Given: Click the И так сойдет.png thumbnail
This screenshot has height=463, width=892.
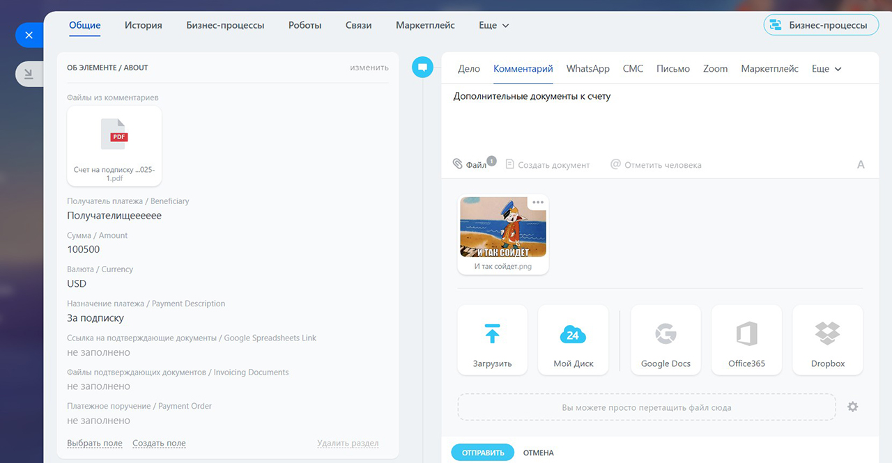Looking at the screenshot, I should pyautogui.click(x=502, y=228).
